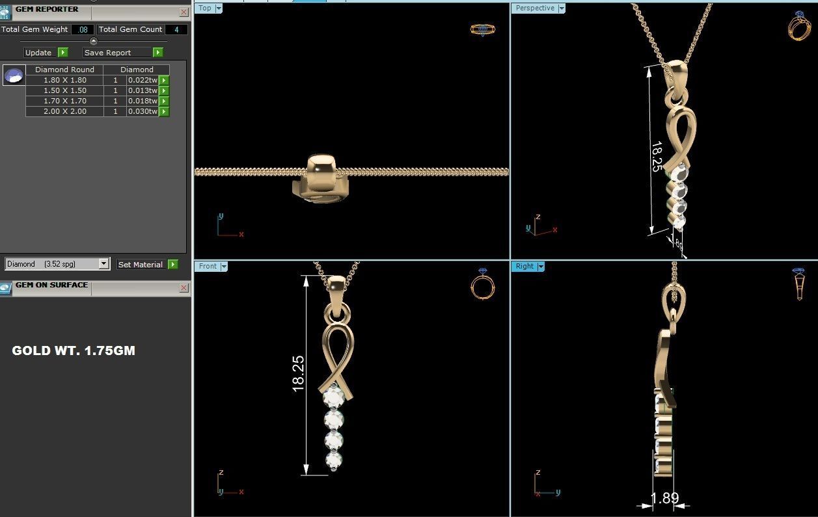Click green arrow on 1.70 X 1.70 row
Viewport: 818px width, 517px height.
tap(165, 101)
